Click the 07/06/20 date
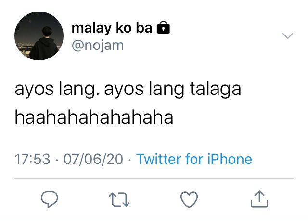The height and width of the screenshot is (221, 308). click(x=93, y=159)
